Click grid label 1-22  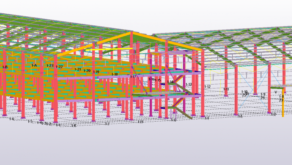[59, 67]
